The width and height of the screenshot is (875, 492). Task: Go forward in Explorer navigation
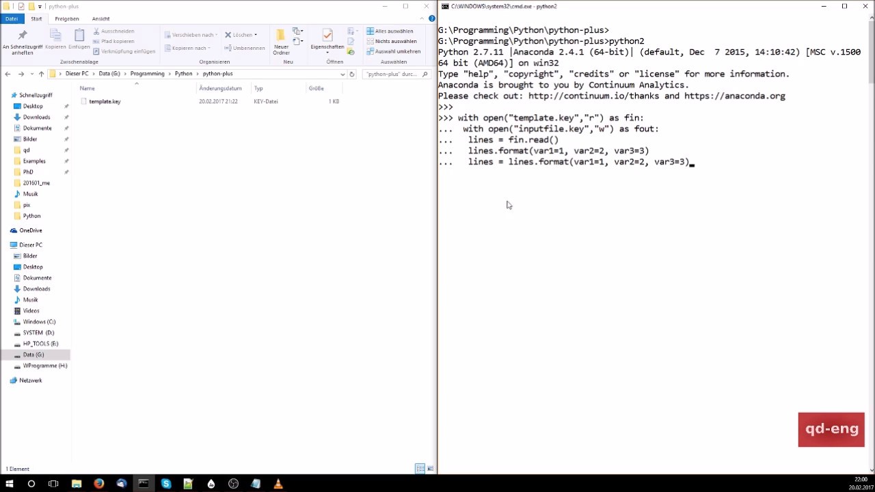tap(21, 74)
